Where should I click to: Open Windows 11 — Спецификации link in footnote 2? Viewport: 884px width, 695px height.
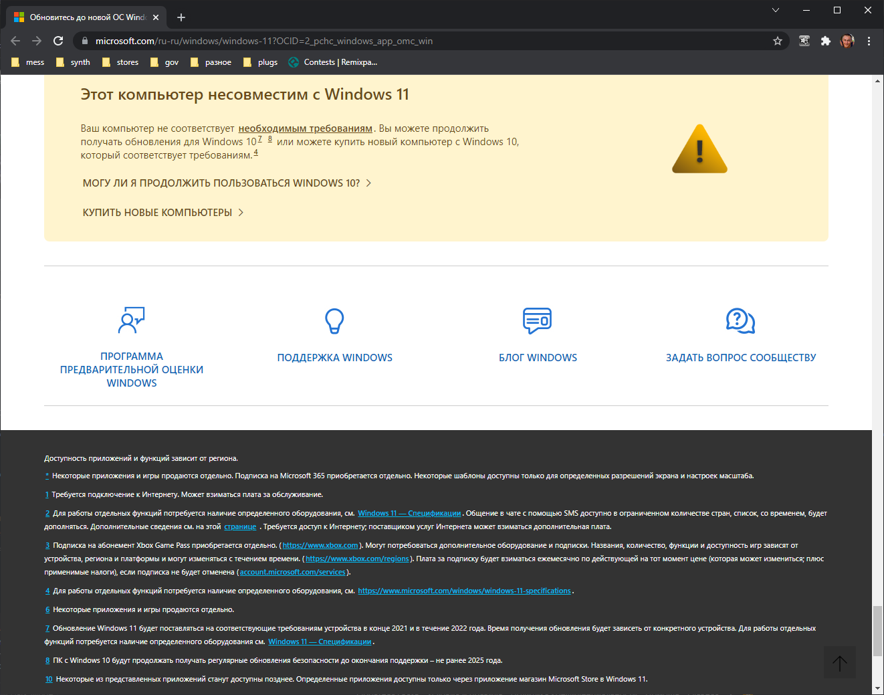(x=409, y=514)
